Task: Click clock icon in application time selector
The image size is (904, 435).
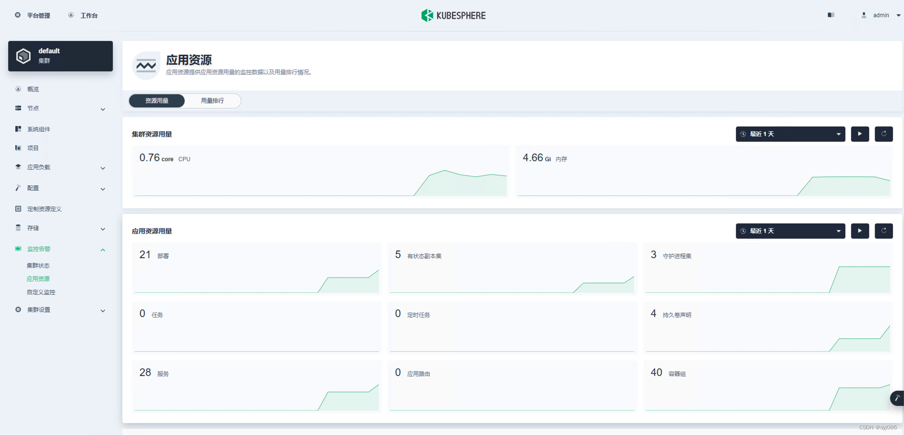Action: [743, 231]
